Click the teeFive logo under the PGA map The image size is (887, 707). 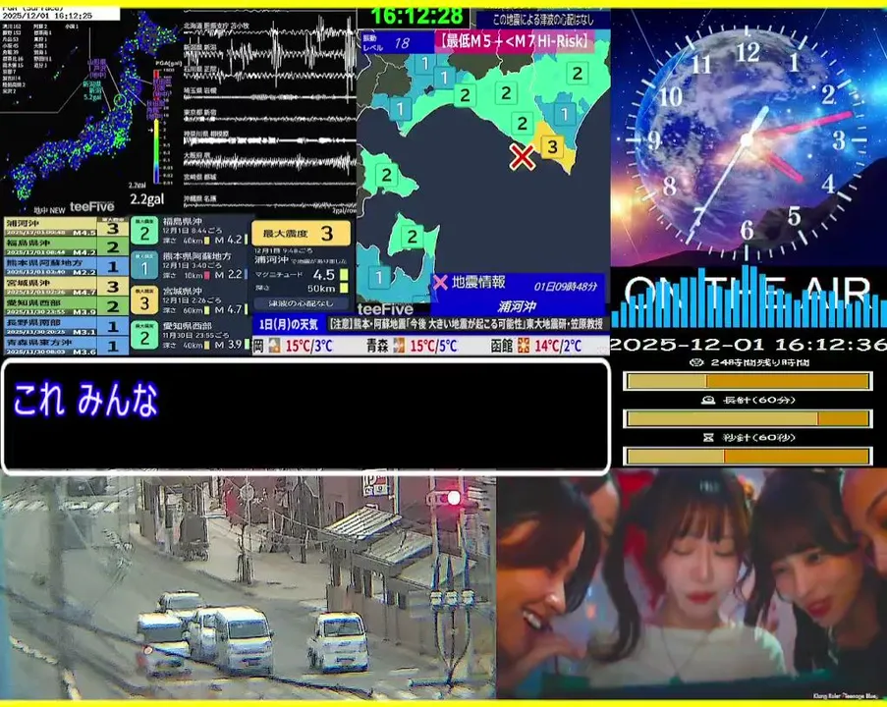click(91, 207)
